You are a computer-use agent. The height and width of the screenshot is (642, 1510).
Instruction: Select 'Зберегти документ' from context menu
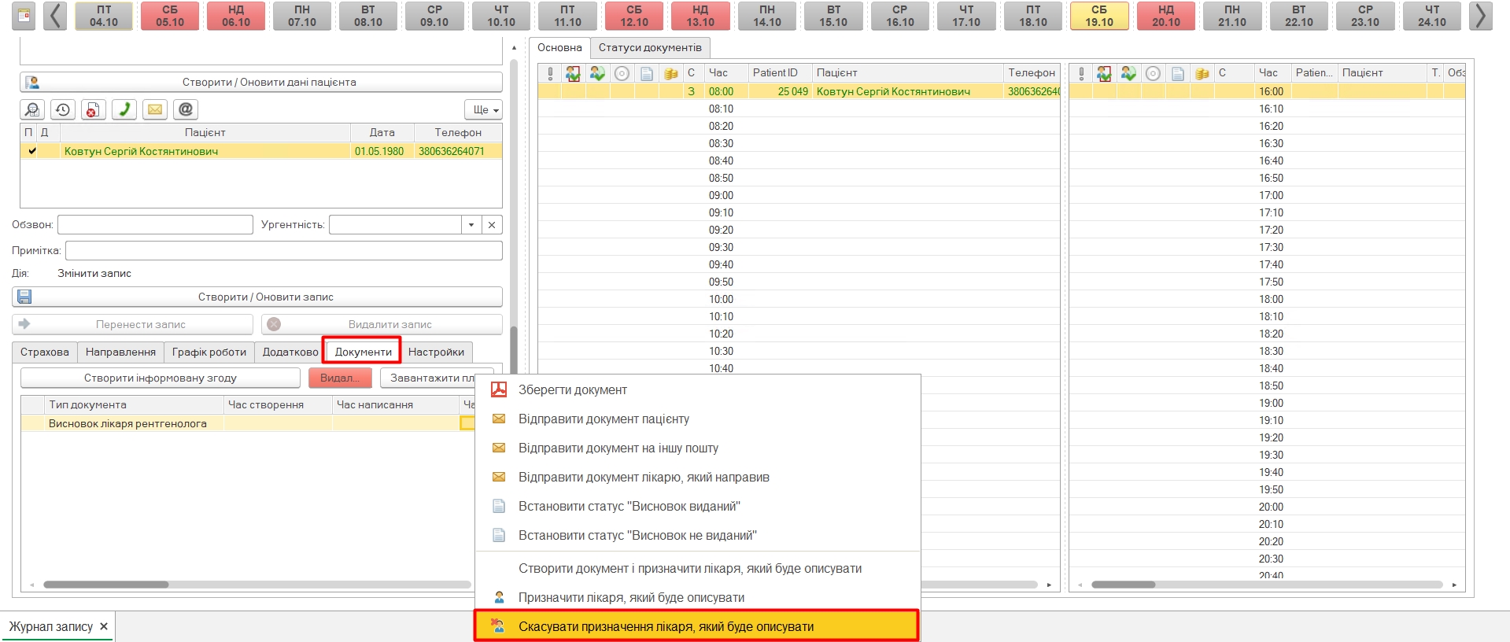(x=572, y=390)
